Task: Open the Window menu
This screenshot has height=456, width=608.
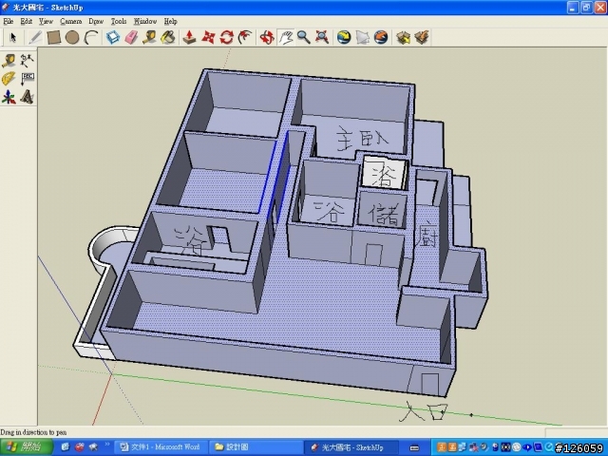Action: (145, 21)
